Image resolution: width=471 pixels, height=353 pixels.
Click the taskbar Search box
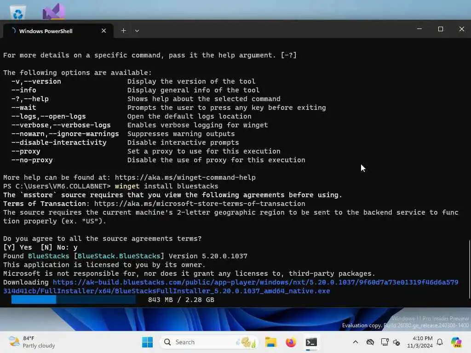tap(209, 342)
